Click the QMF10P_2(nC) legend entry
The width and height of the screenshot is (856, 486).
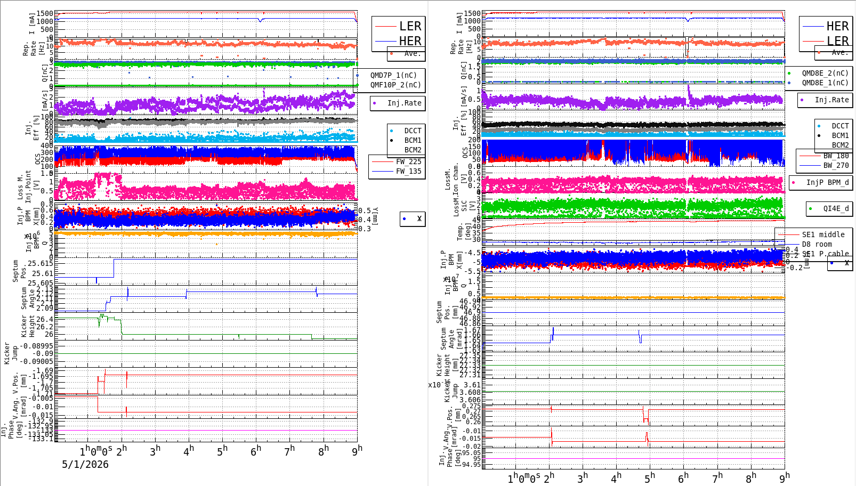pos(395,85)
